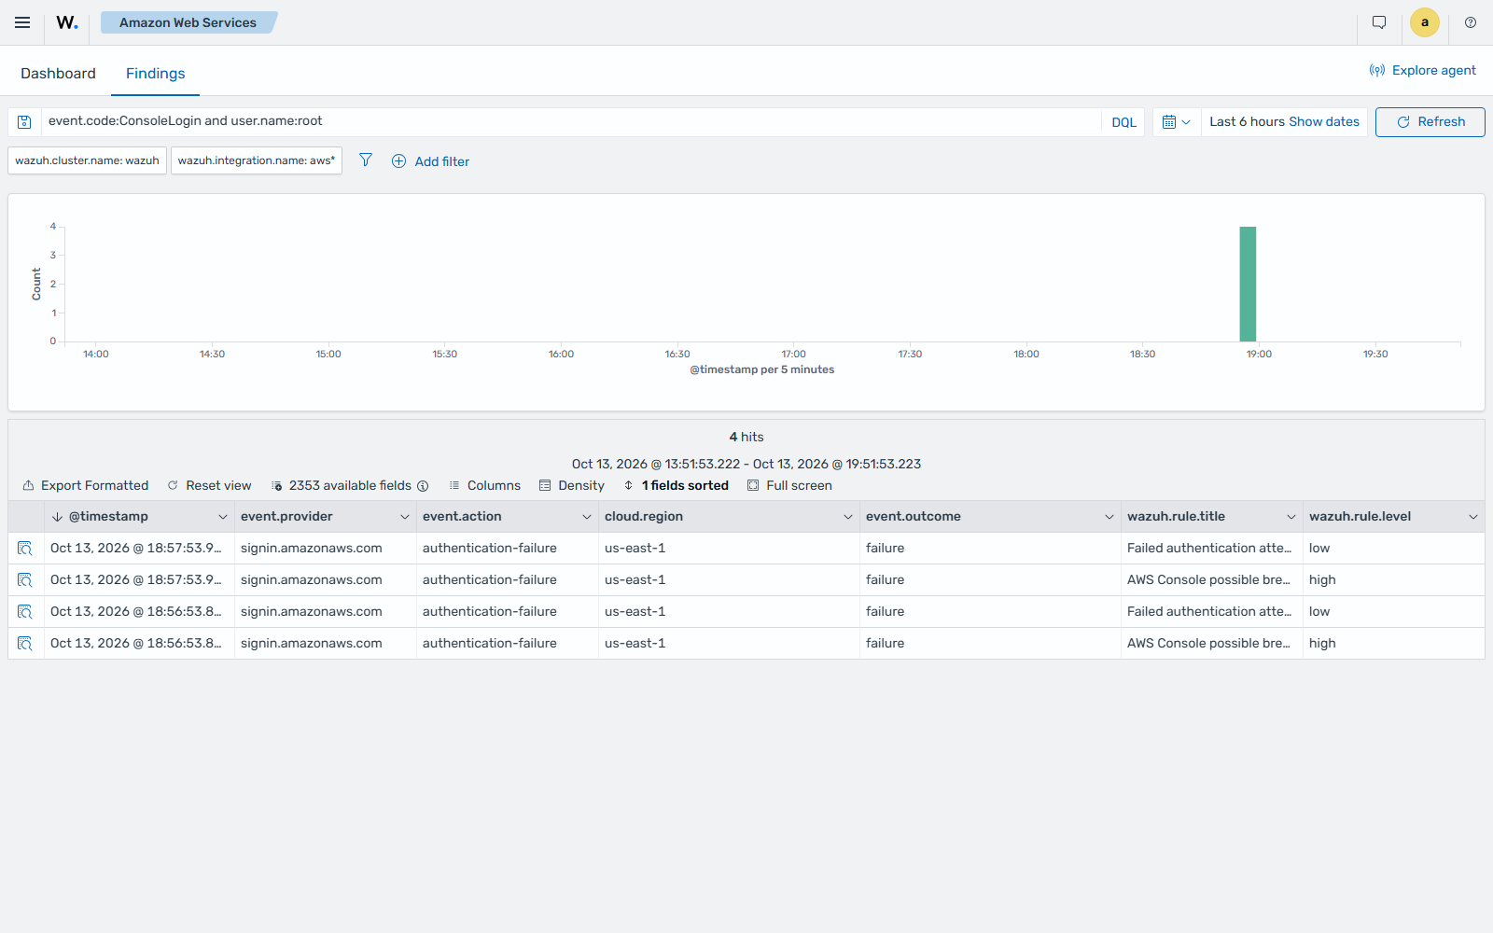The width and height of the screenshot is (1493, 933).
Task: Add a new filter
Action: tap(430, 161)
